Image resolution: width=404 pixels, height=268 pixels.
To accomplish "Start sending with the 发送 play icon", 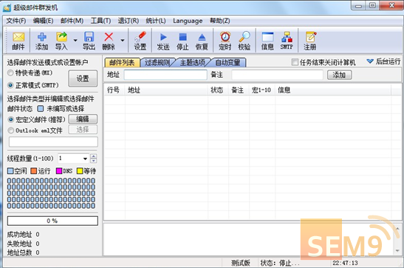I will click(x=163, y=41).
